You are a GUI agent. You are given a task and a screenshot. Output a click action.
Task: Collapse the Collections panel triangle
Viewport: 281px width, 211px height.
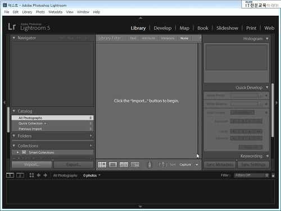[x=14, y=146]
